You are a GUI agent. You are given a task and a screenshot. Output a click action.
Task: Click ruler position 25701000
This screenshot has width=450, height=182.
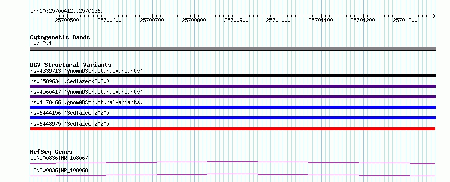279,20
